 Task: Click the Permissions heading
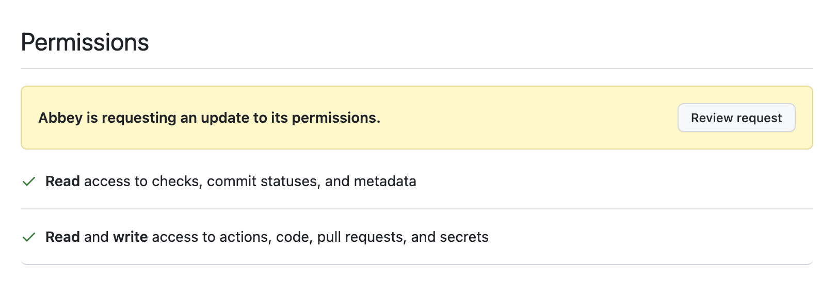click(x=85, y=42)
